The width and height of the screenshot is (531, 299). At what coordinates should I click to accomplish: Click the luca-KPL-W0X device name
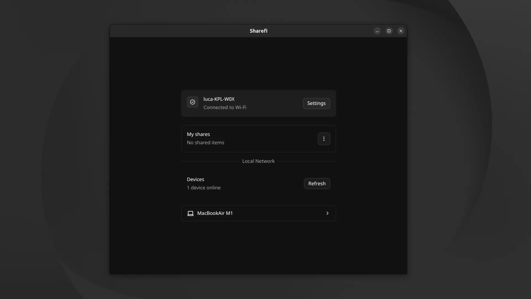point(219,99)
